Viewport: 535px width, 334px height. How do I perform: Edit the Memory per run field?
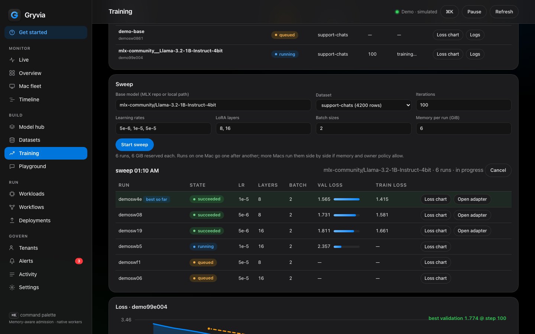click(x=464, y=128)
